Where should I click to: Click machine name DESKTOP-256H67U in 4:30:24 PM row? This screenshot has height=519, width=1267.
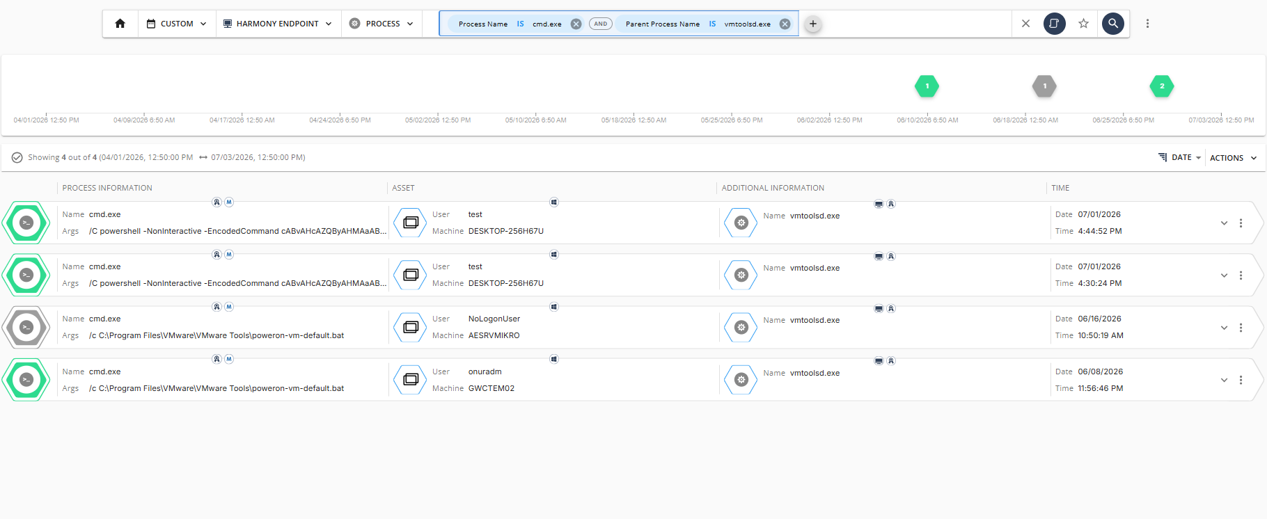coord(506,284)
